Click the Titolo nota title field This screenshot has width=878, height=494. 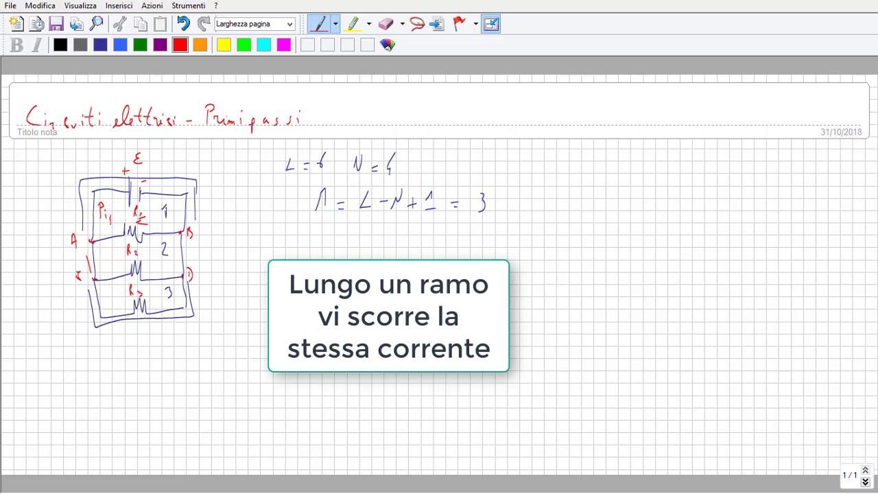click(x=439, y=110)
